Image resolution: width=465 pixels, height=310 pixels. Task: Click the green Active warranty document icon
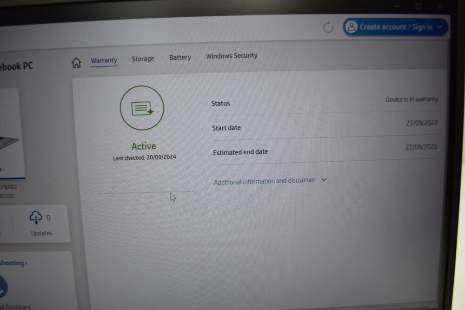pyautogui.click(x=142, y=108)
